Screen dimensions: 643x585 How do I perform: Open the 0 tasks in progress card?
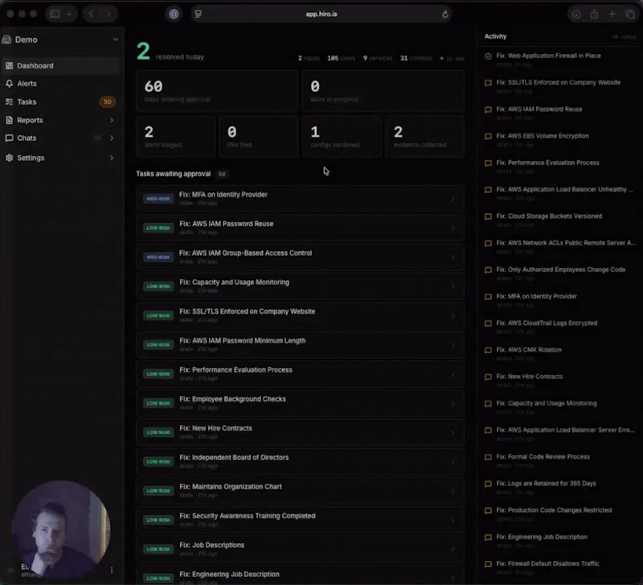pos(383,91)
